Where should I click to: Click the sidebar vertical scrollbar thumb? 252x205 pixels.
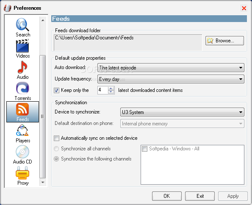point(43,116)
